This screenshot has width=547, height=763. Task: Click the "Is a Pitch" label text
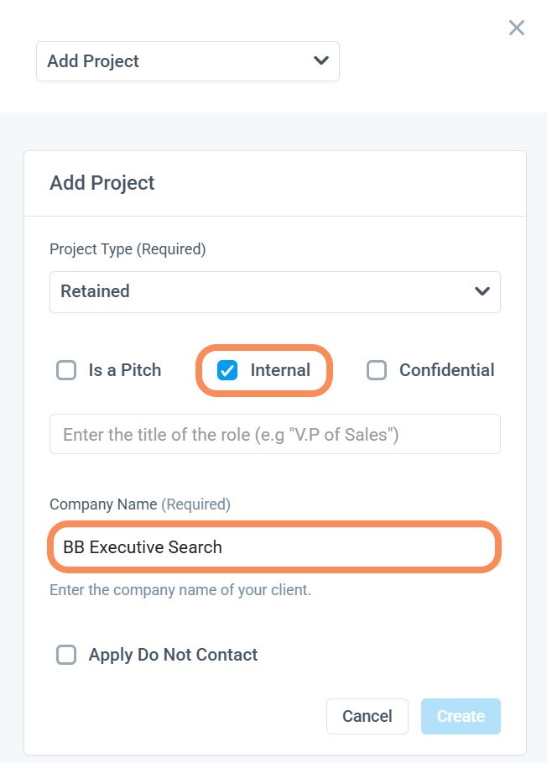(125, 370)
